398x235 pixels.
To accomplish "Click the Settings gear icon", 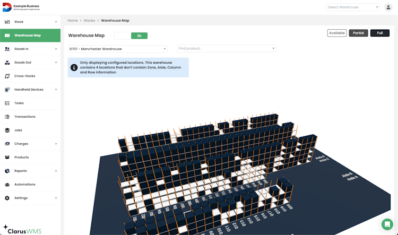I will pyautogui.click(x=7, y=198).
